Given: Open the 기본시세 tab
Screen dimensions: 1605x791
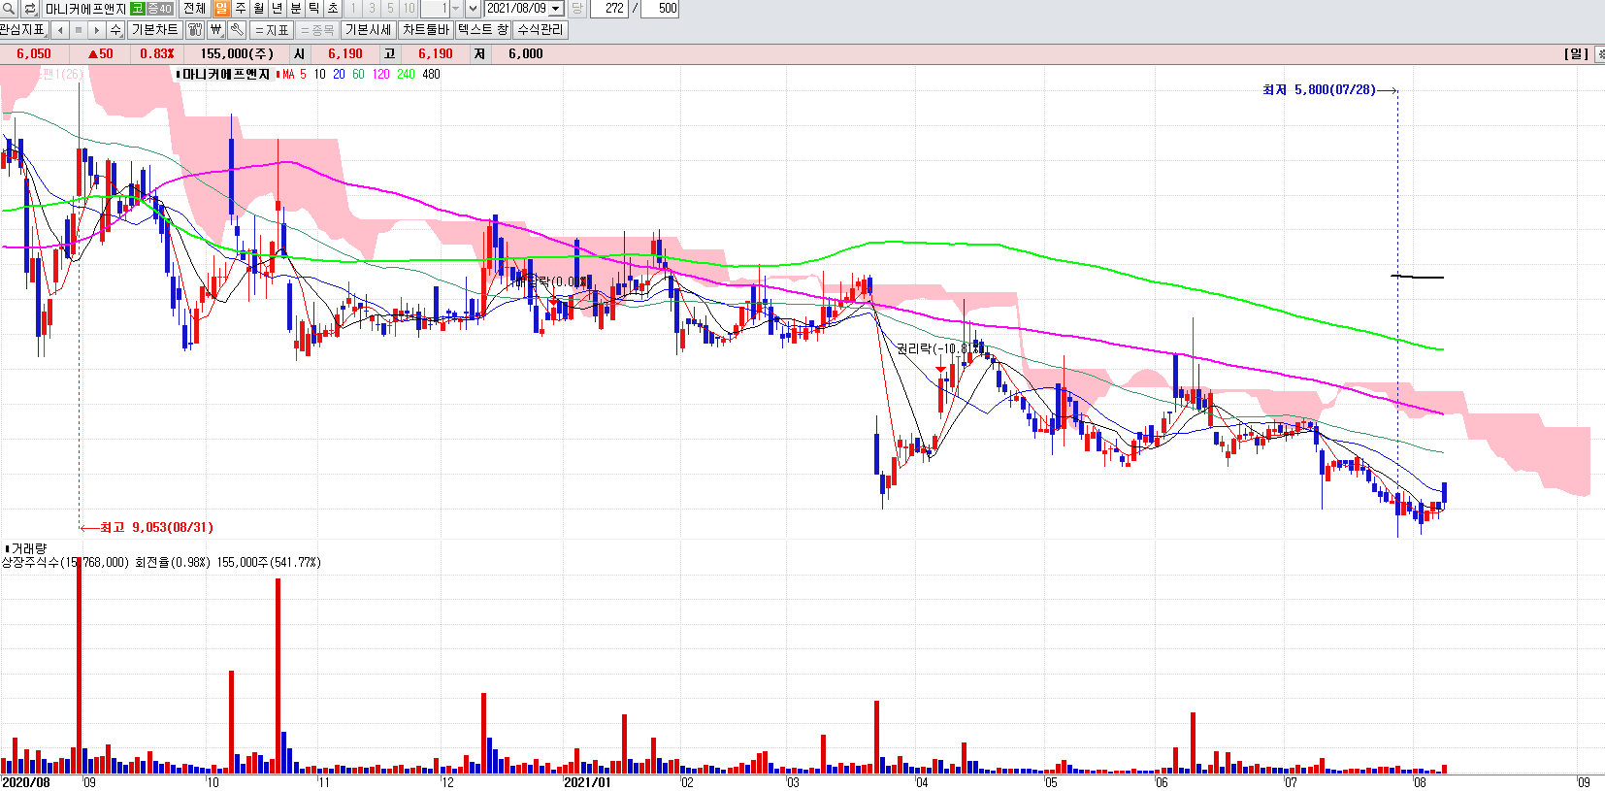Looking at the screenshot, I should (x=369, y=30).
